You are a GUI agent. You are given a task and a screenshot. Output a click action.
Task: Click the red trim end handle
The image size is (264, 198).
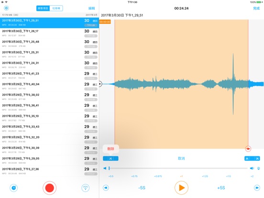[x=248, y=149]
